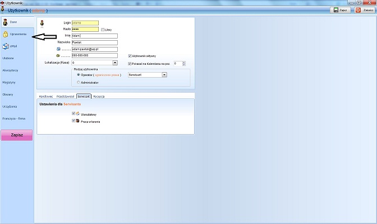The image size is (377, 224).
Task: Open Magazyny in the sidebar
Action: (x=8, y=82)
